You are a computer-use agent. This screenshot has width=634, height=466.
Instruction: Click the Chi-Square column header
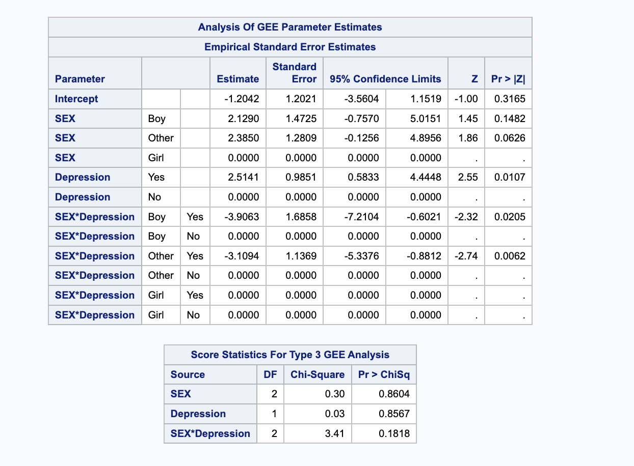(318, 374)
